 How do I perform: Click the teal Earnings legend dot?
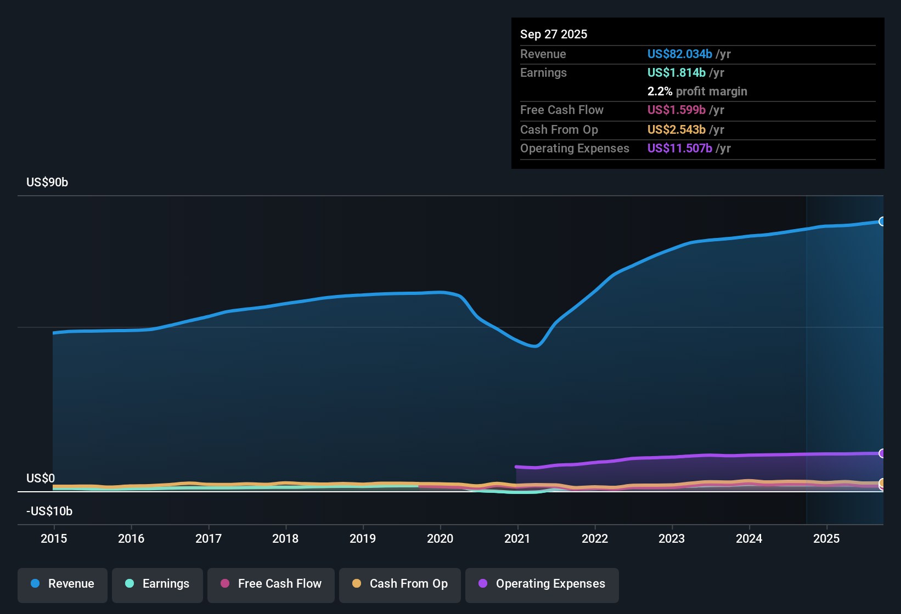pyautogui.click(x=129, y=584)
